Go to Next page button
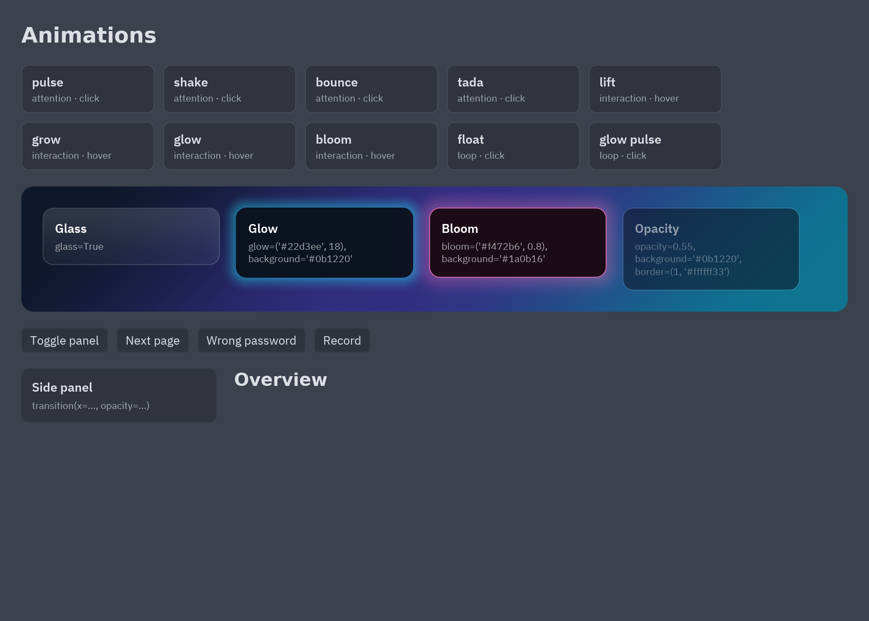The width and height of the screenshot is (869, 621). point(153,341)
